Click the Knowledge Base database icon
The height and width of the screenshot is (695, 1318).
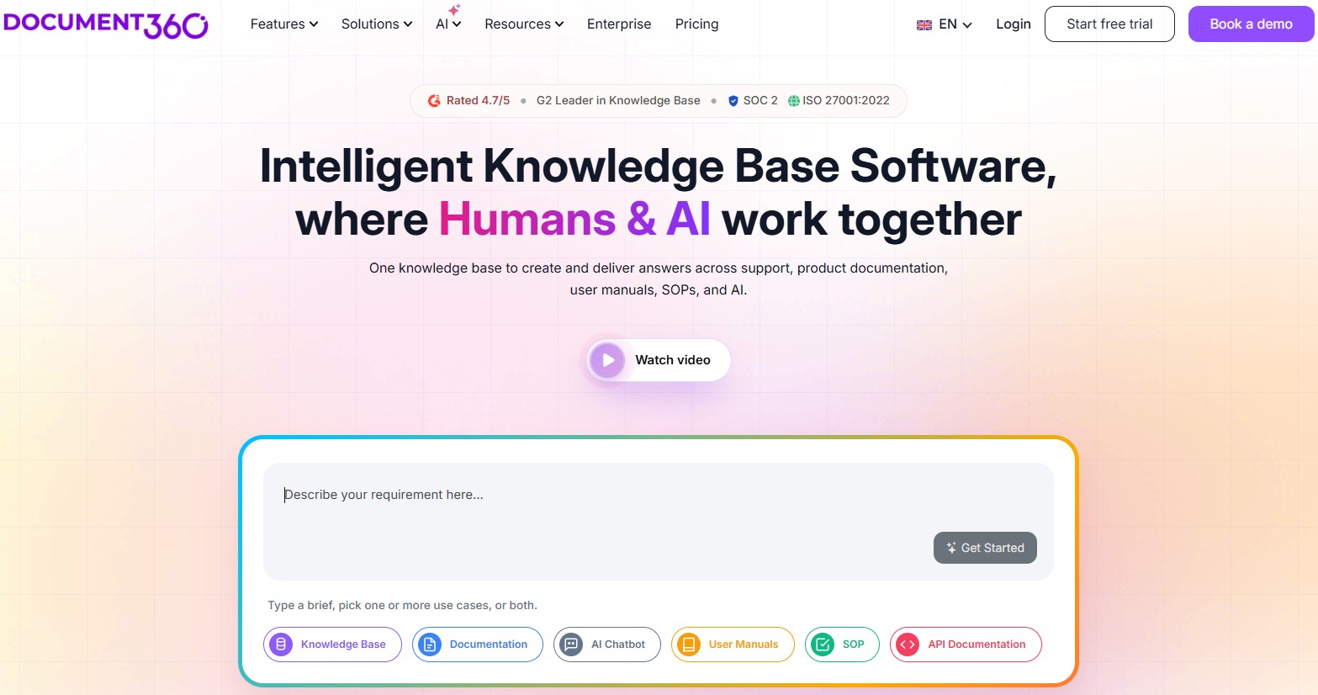coord(281,645)
